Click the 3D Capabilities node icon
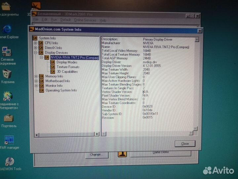Viewport: 238px width, 179px height. click(x=53, y=72)
